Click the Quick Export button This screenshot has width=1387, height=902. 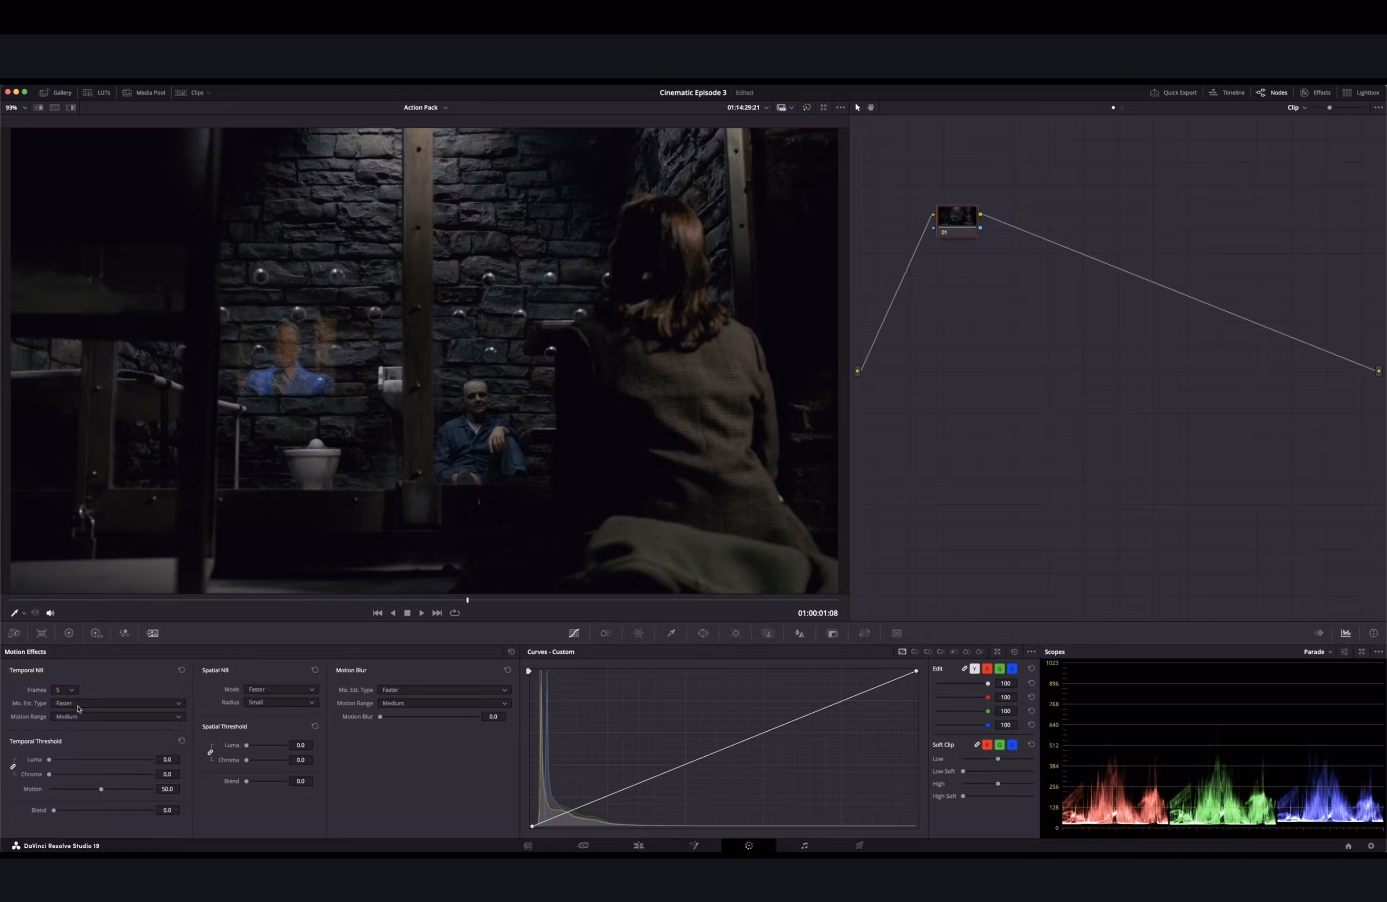[x=1173, y=92]
